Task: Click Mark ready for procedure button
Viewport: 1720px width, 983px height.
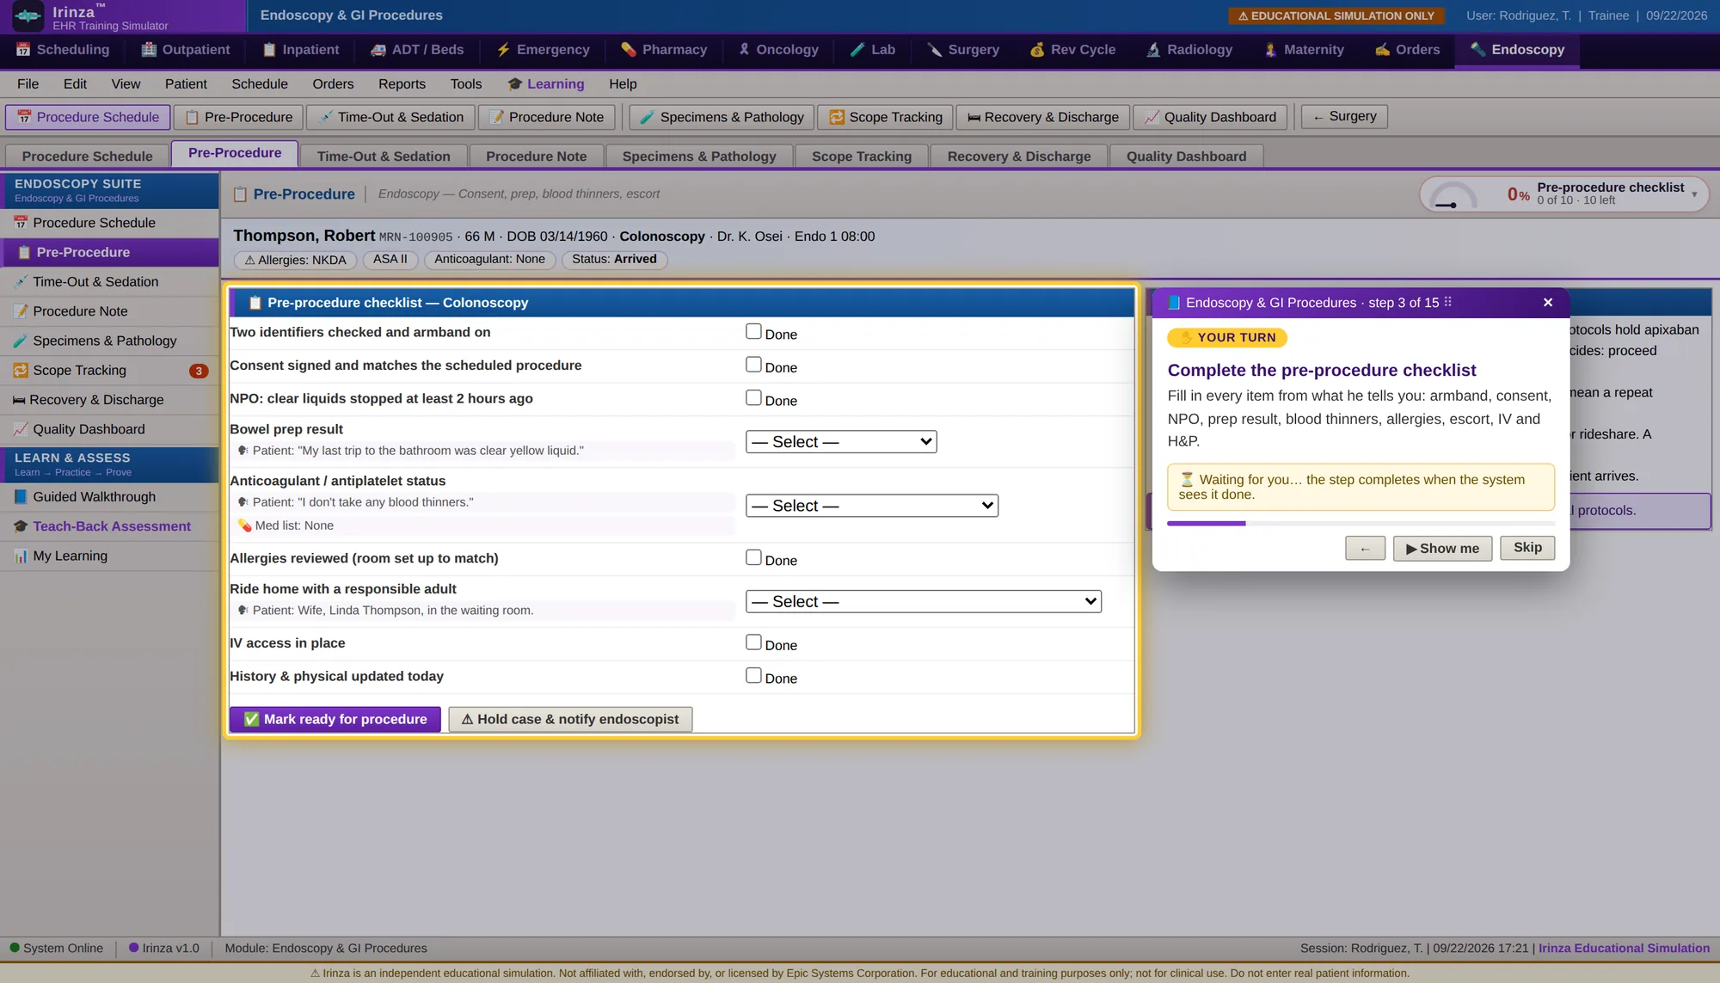Action: point(335,720)
